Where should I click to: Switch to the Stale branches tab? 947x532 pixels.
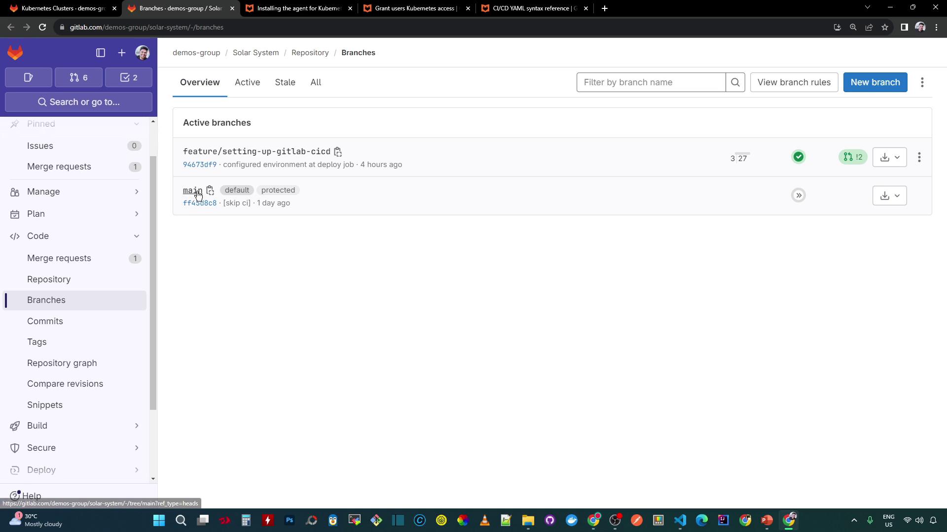(x=285, y=82)
